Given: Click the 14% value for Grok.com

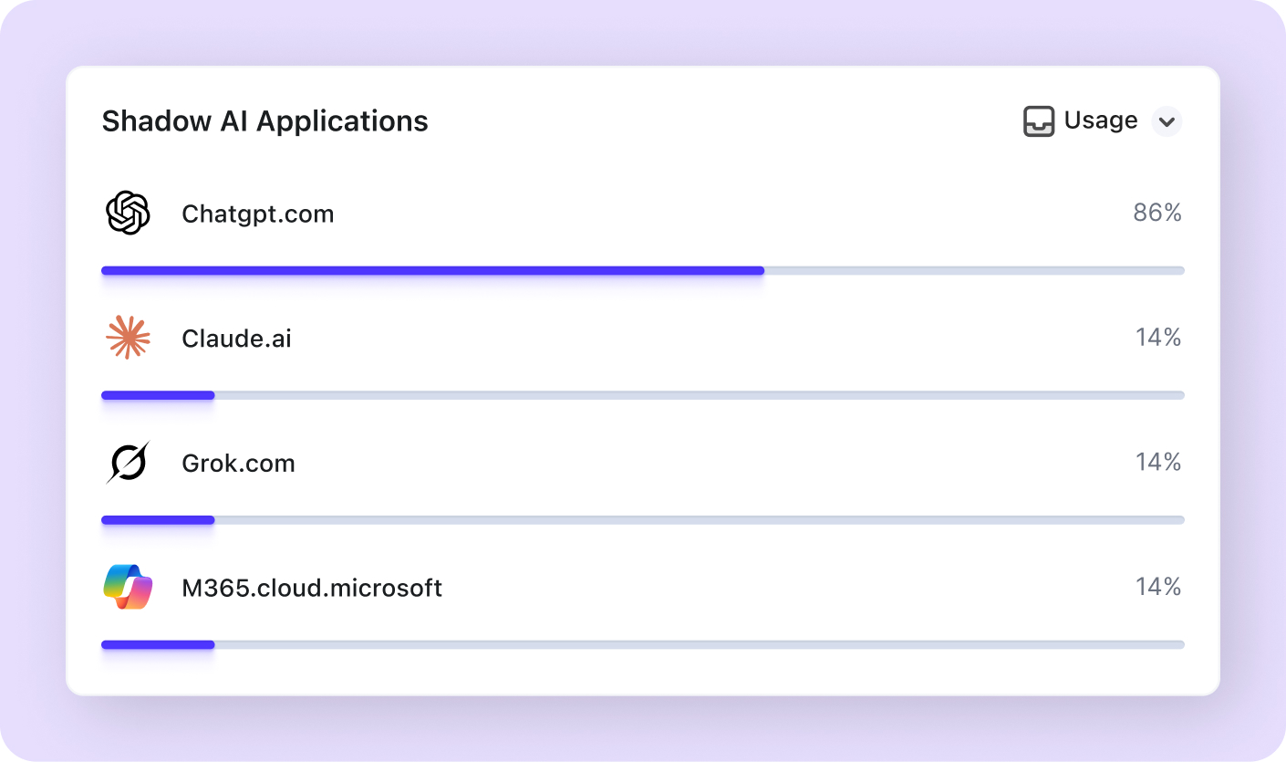Looking at the screenshot, I should pyautogui.click(x=1158, y=463).
